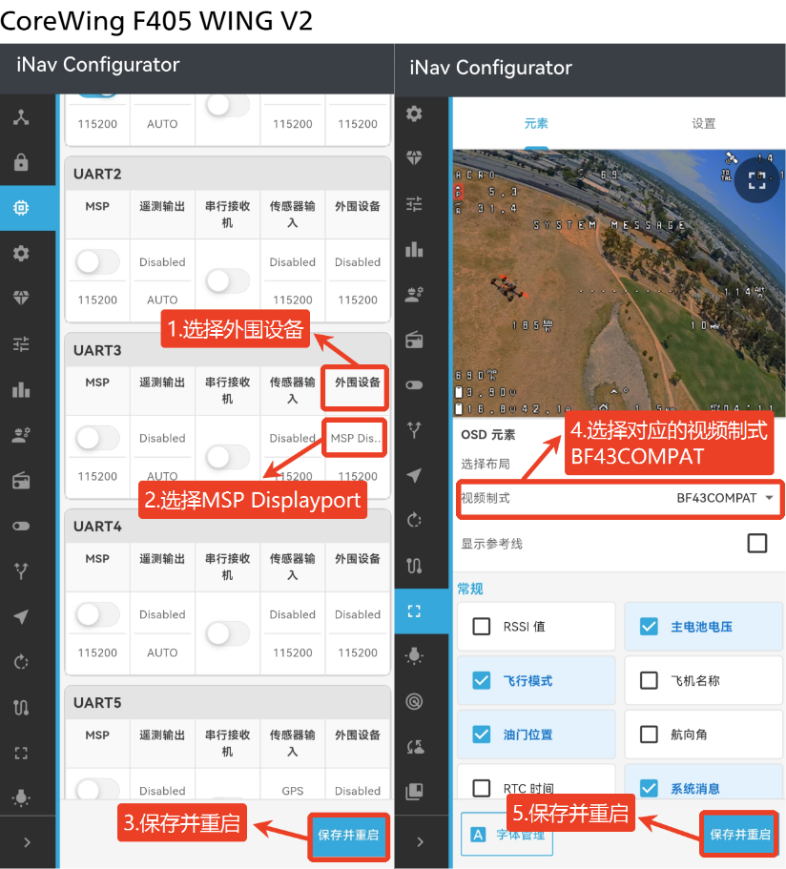Image resolution: width=786 pixels, height=869 pixels.
Task: Open UART5 传感器输入 GPS dropdown
Action: 292,791
